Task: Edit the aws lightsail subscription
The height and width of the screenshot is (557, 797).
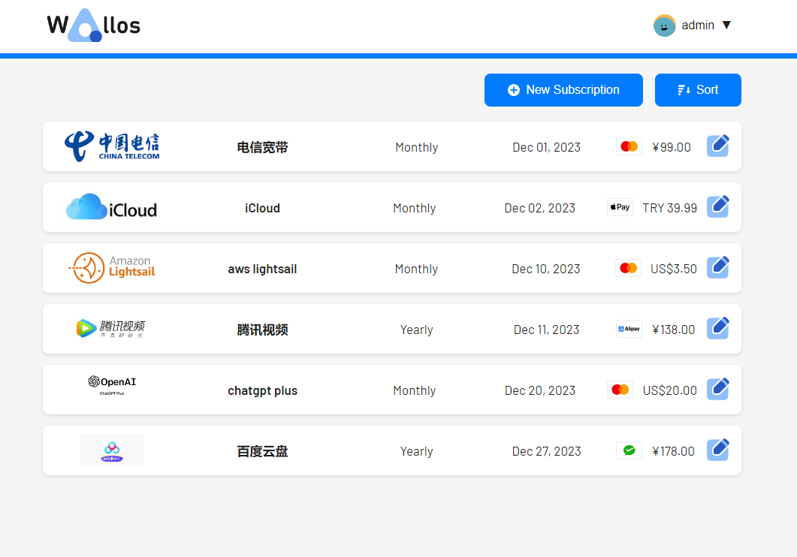Action: click(x=718, y=267)
